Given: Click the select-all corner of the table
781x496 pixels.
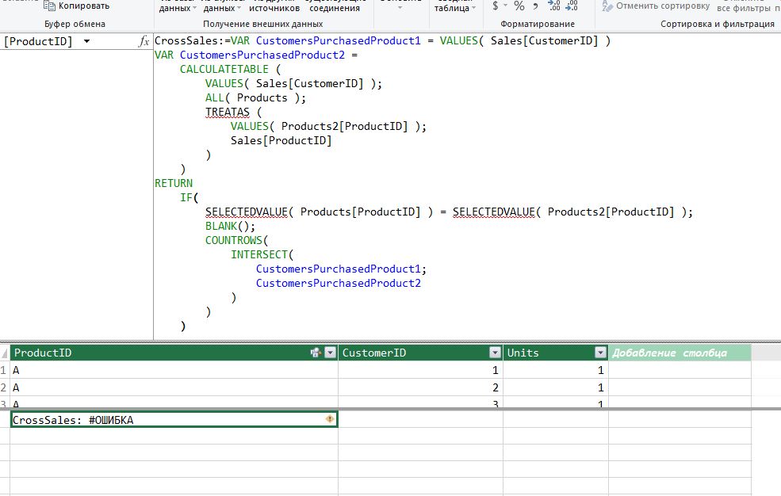Looking at the screenshot, I should pos(5,353).
